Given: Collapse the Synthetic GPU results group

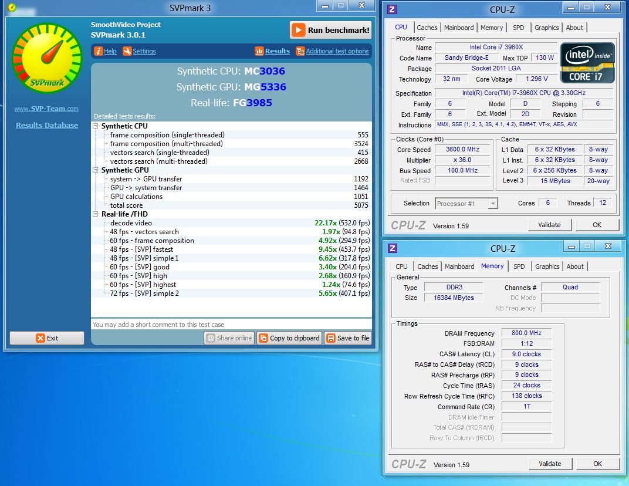Looking at the screenshot, I should [x=96, y=170].
